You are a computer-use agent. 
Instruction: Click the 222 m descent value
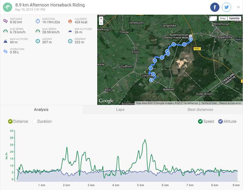click(x=79, y=42)
